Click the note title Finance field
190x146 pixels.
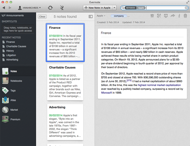coord(142,33)
